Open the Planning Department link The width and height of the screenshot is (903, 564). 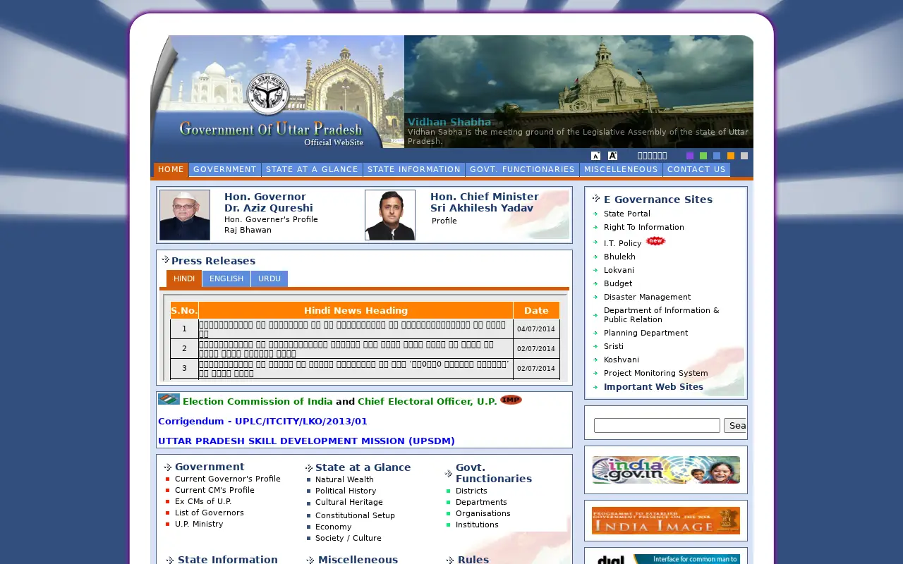tap(646, 333)
